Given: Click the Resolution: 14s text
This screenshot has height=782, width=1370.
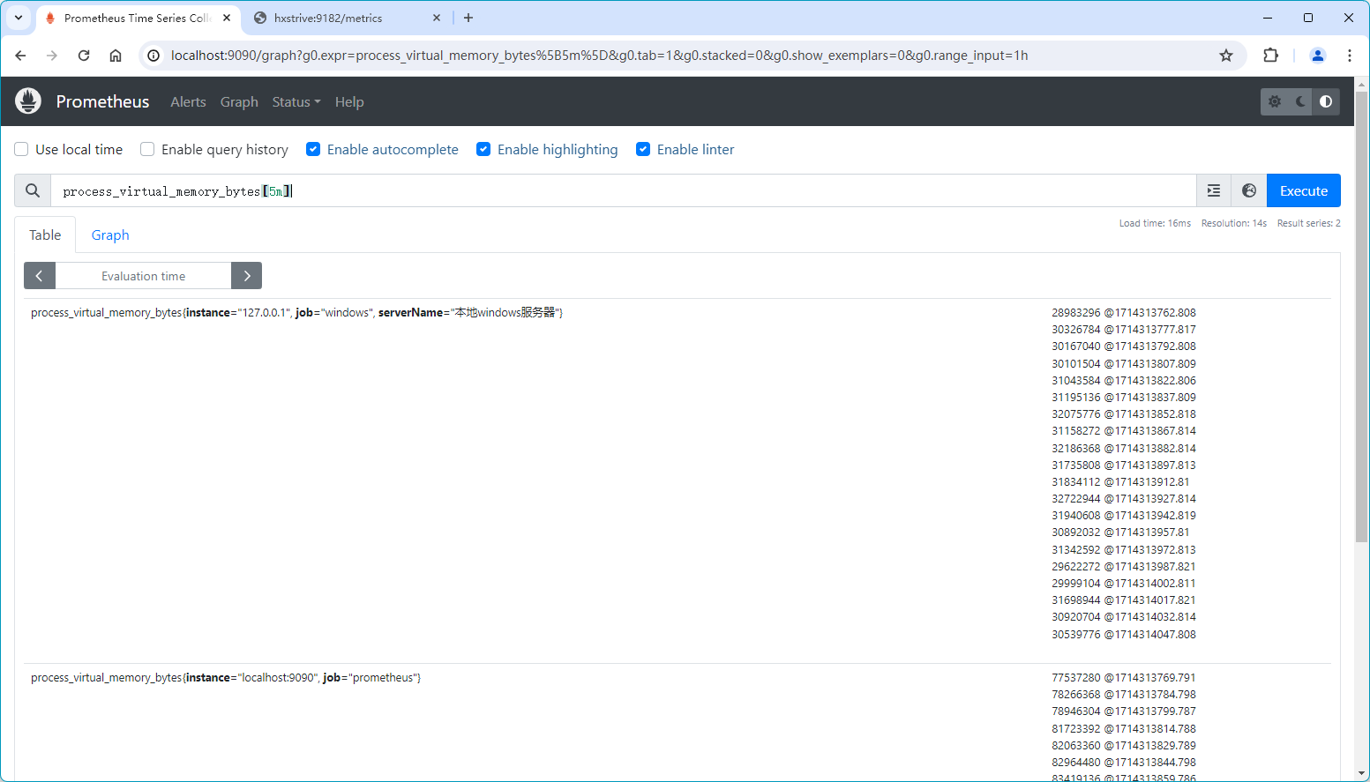Looking at the screenshot, I should (1234, 223).
